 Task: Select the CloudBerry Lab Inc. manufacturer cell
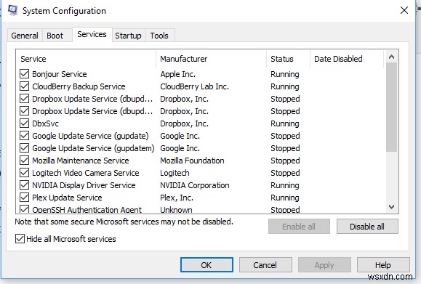tap(194, 86)
